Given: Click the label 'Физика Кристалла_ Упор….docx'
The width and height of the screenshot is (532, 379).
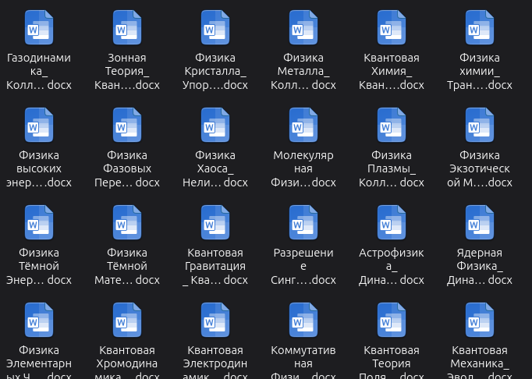Looking at the screenshot, I should pos(215,71).
